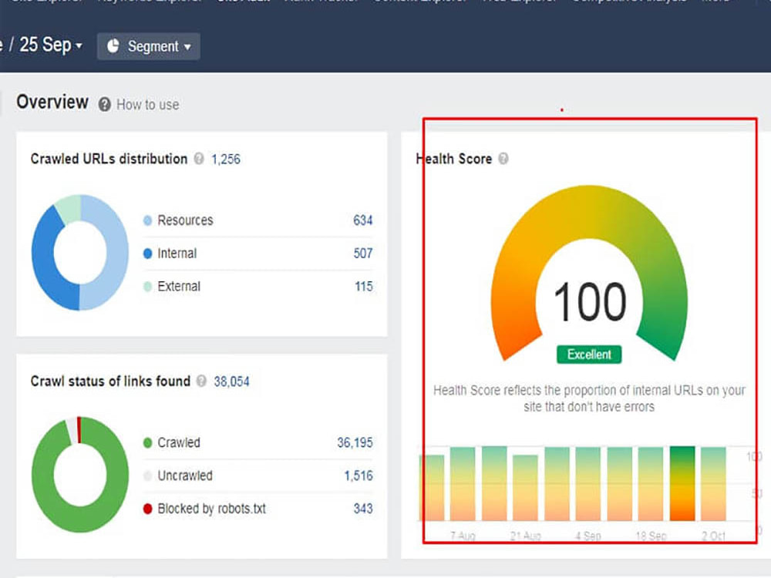The width and height of the screenshot is (771, 578).
Task: Click the 507 Internal count
Action: point(363,253)
